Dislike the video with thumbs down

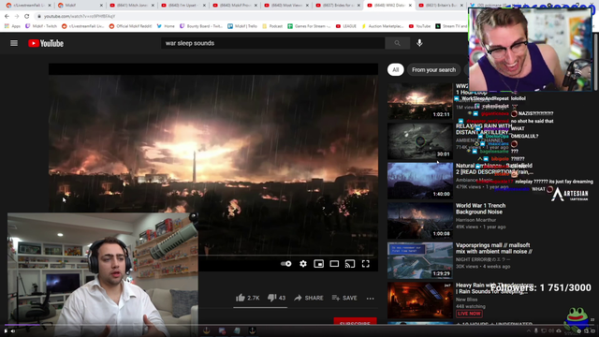(277, 298)
